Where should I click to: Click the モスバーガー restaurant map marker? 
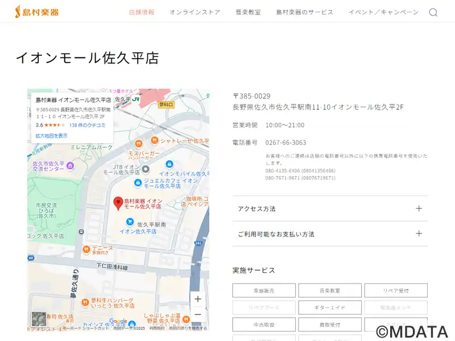point(139,144)
